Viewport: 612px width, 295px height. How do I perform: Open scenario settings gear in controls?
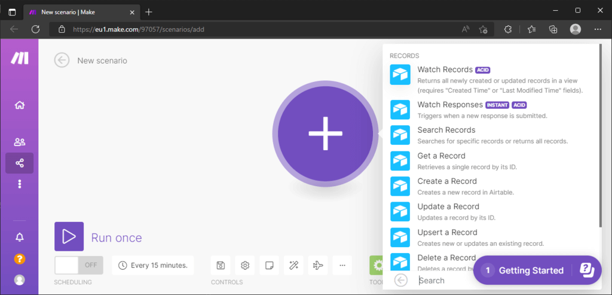pos(245,266)
